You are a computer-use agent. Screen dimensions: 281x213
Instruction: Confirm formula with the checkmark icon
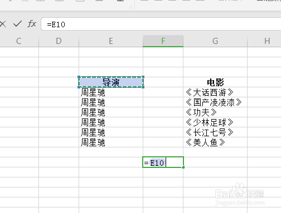point(17,24)
